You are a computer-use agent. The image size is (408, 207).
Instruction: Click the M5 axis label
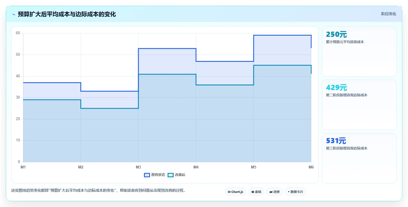click(x=253, y=167)
